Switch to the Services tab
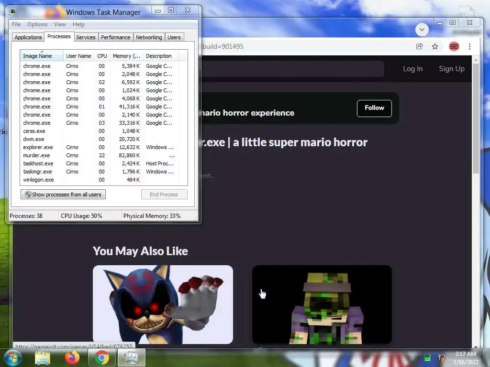490x367 pixels. pyautogui.click(x=86, y=37)
